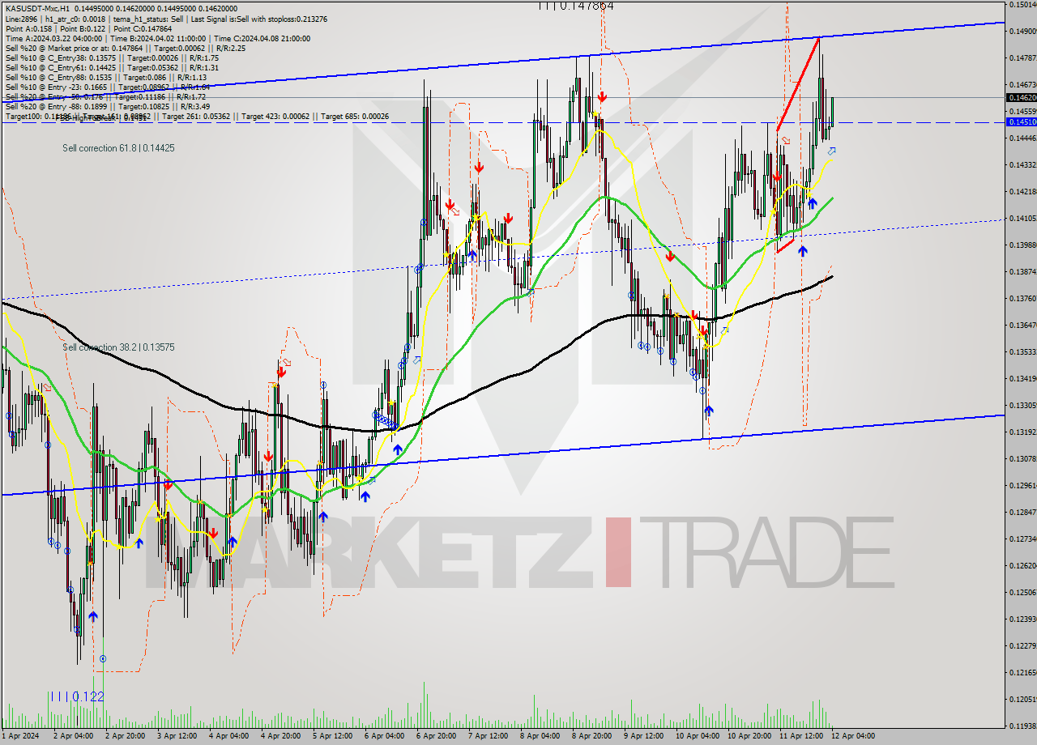Select the 0.13419 price axis label
Image resolution: width=1037 pixels, height=745 pixels.
(x=1023, y=379)
